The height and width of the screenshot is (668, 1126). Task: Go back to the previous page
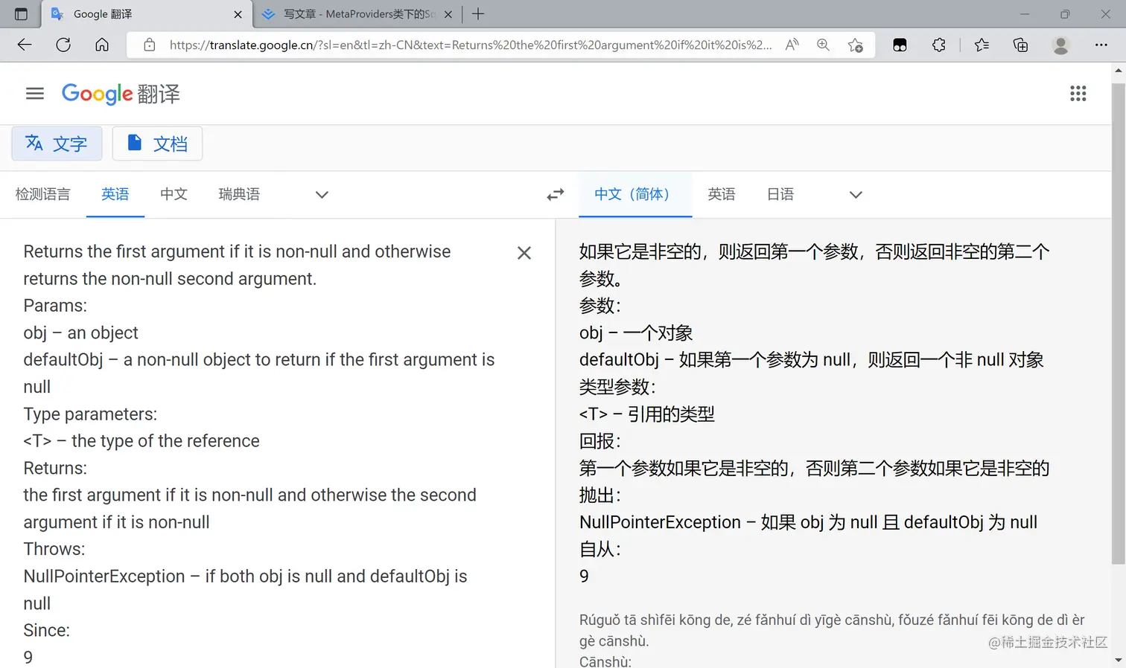tap(25, 45)
